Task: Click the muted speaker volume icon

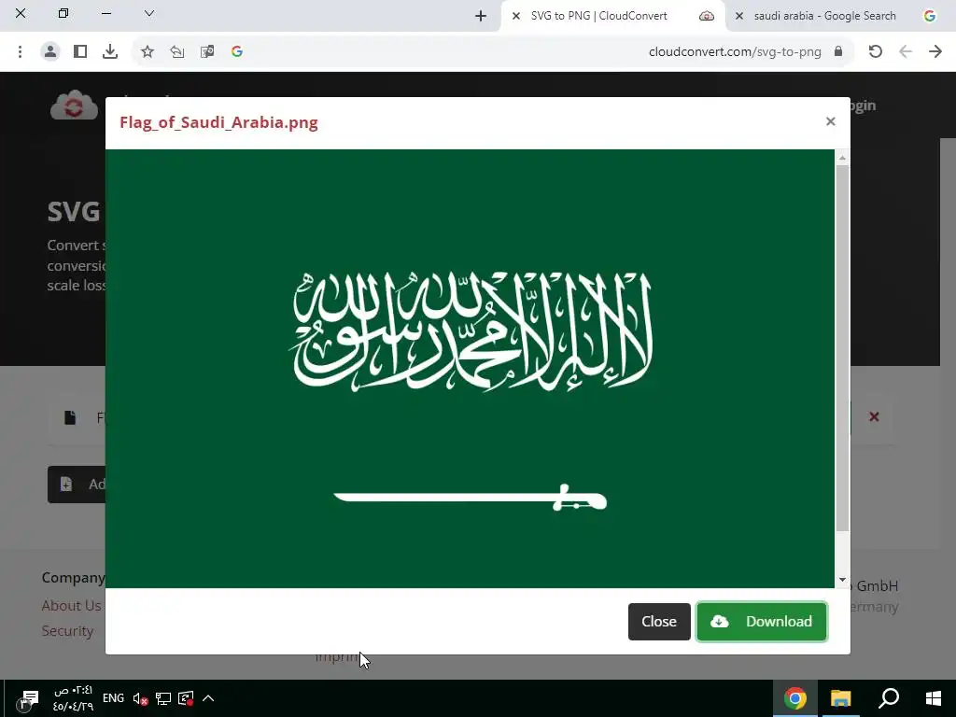Action: (140, 698)
